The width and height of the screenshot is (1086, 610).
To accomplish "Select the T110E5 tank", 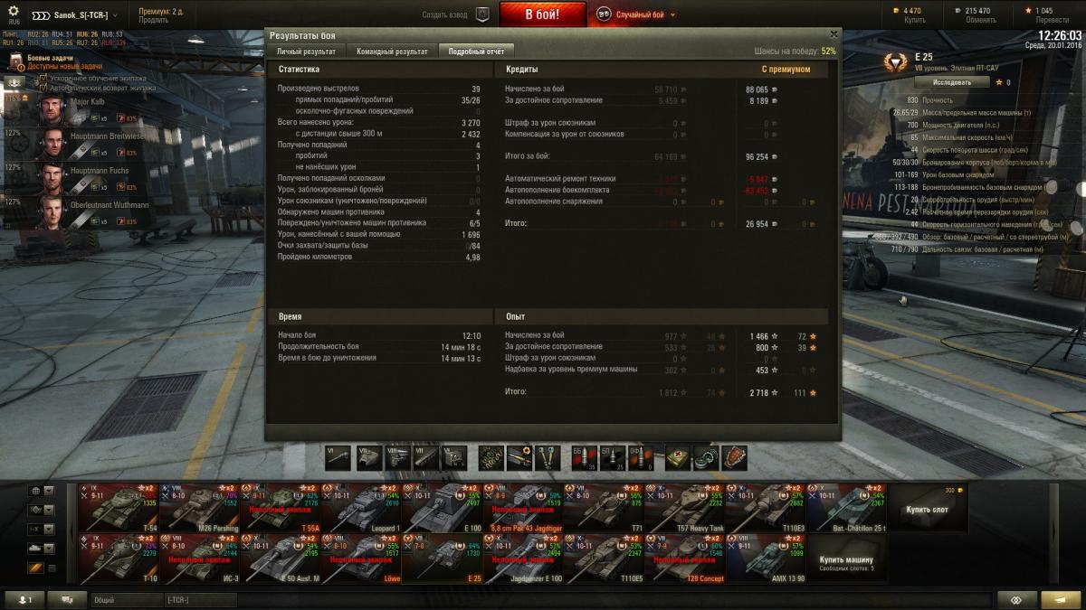I will [x=604, y=558].
